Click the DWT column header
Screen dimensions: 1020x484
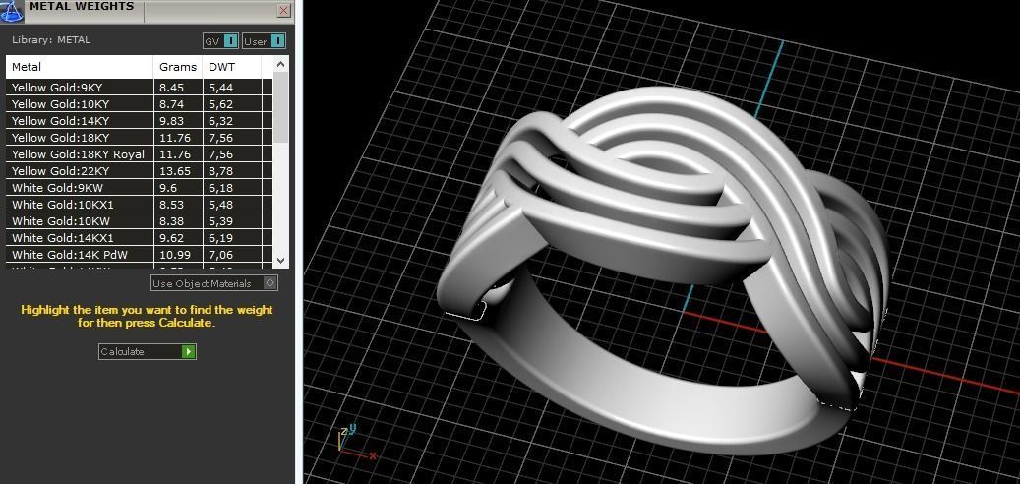pos(231,67)
